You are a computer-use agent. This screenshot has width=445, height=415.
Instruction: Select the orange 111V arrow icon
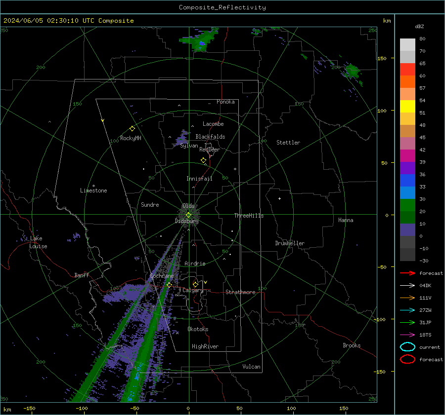pyautogui.click(x=407, y=298)
